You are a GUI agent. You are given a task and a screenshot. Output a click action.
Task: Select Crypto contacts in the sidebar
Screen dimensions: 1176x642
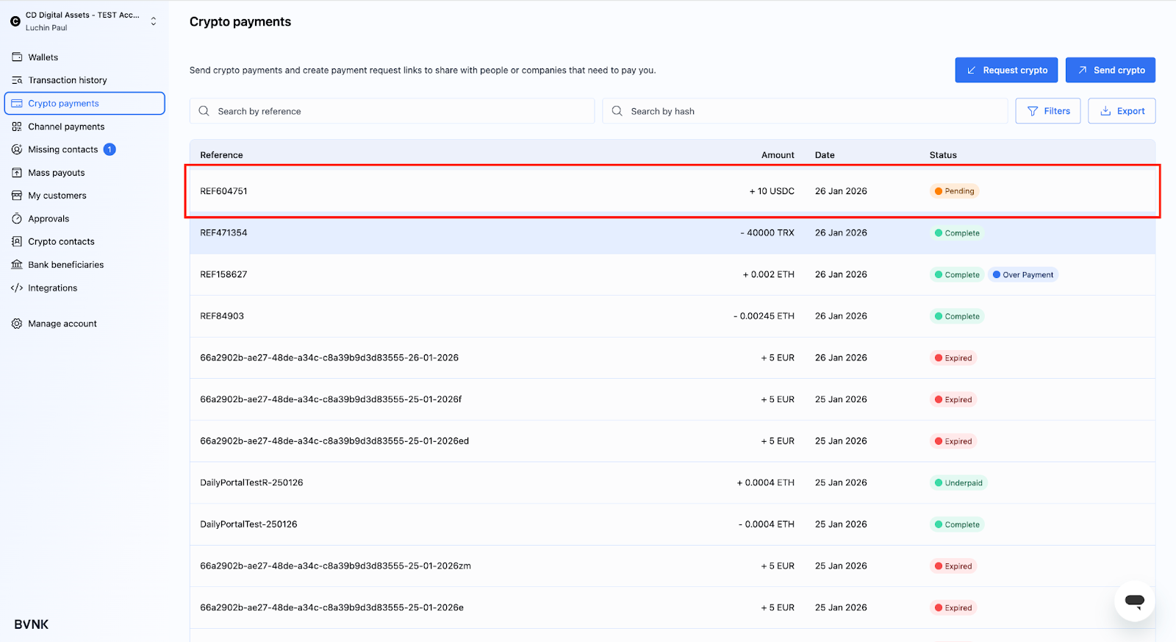click(x=61, y=241)
